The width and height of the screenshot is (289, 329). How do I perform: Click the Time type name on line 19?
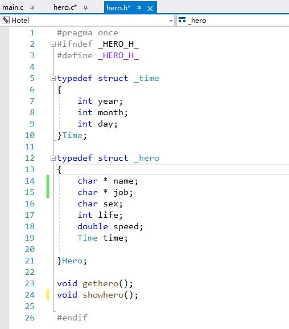pyautogui.click(x=88, y=238)
